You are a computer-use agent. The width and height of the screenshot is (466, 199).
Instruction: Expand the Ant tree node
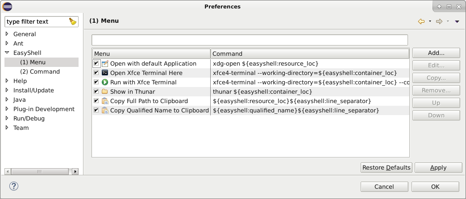pyautogui.click(x=7, y=43)
